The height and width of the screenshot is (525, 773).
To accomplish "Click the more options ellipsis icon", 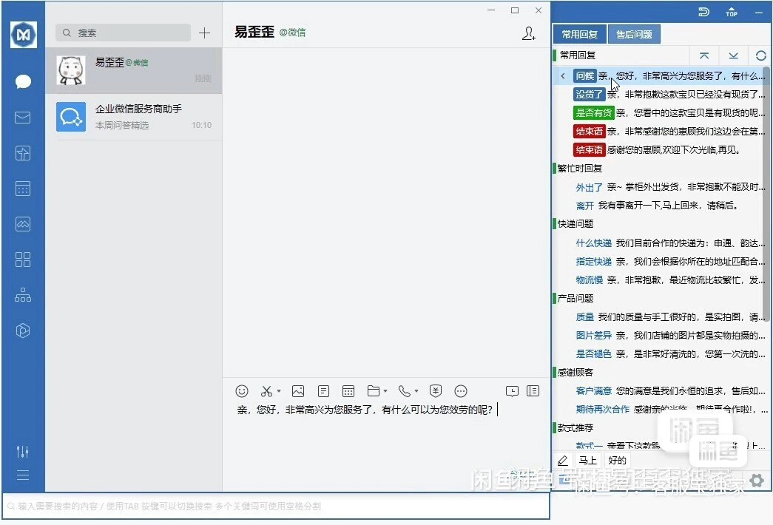I will point(460,391).
